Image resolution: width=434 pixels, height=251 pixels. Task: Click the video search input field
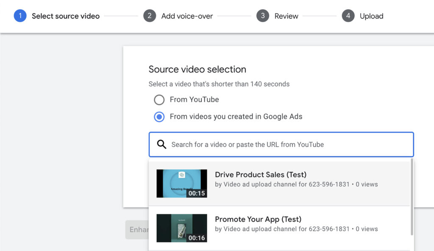281,145
